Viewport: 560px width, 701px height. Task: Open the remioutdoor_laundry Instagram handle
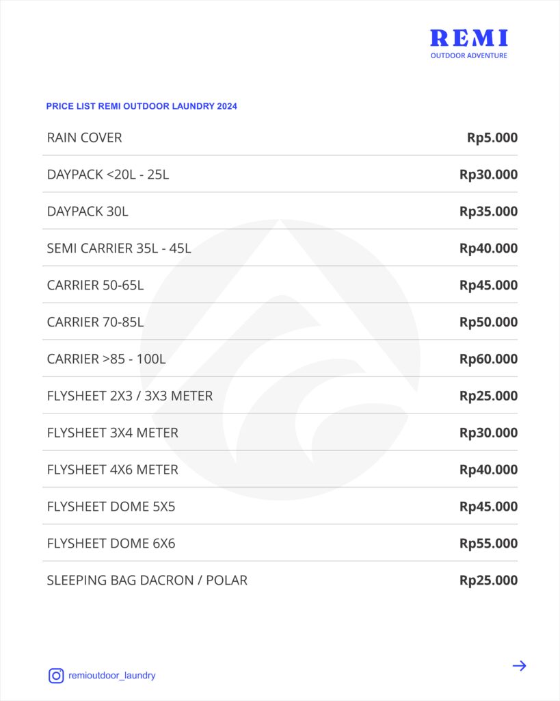point(111,676)
